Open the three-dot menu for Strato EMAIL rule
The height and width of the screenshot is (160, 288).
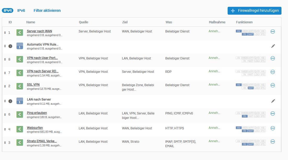(273, 142)
